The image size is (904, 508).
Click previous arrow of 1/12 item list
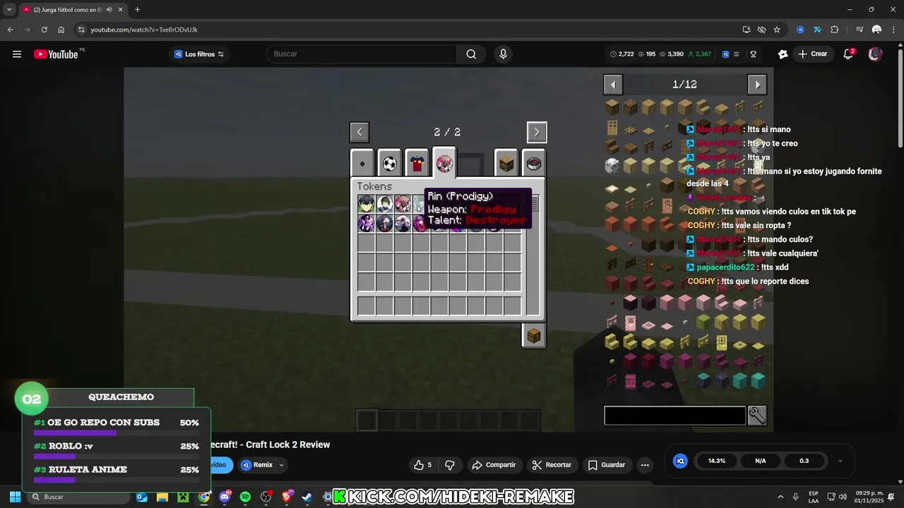(613, 85)
